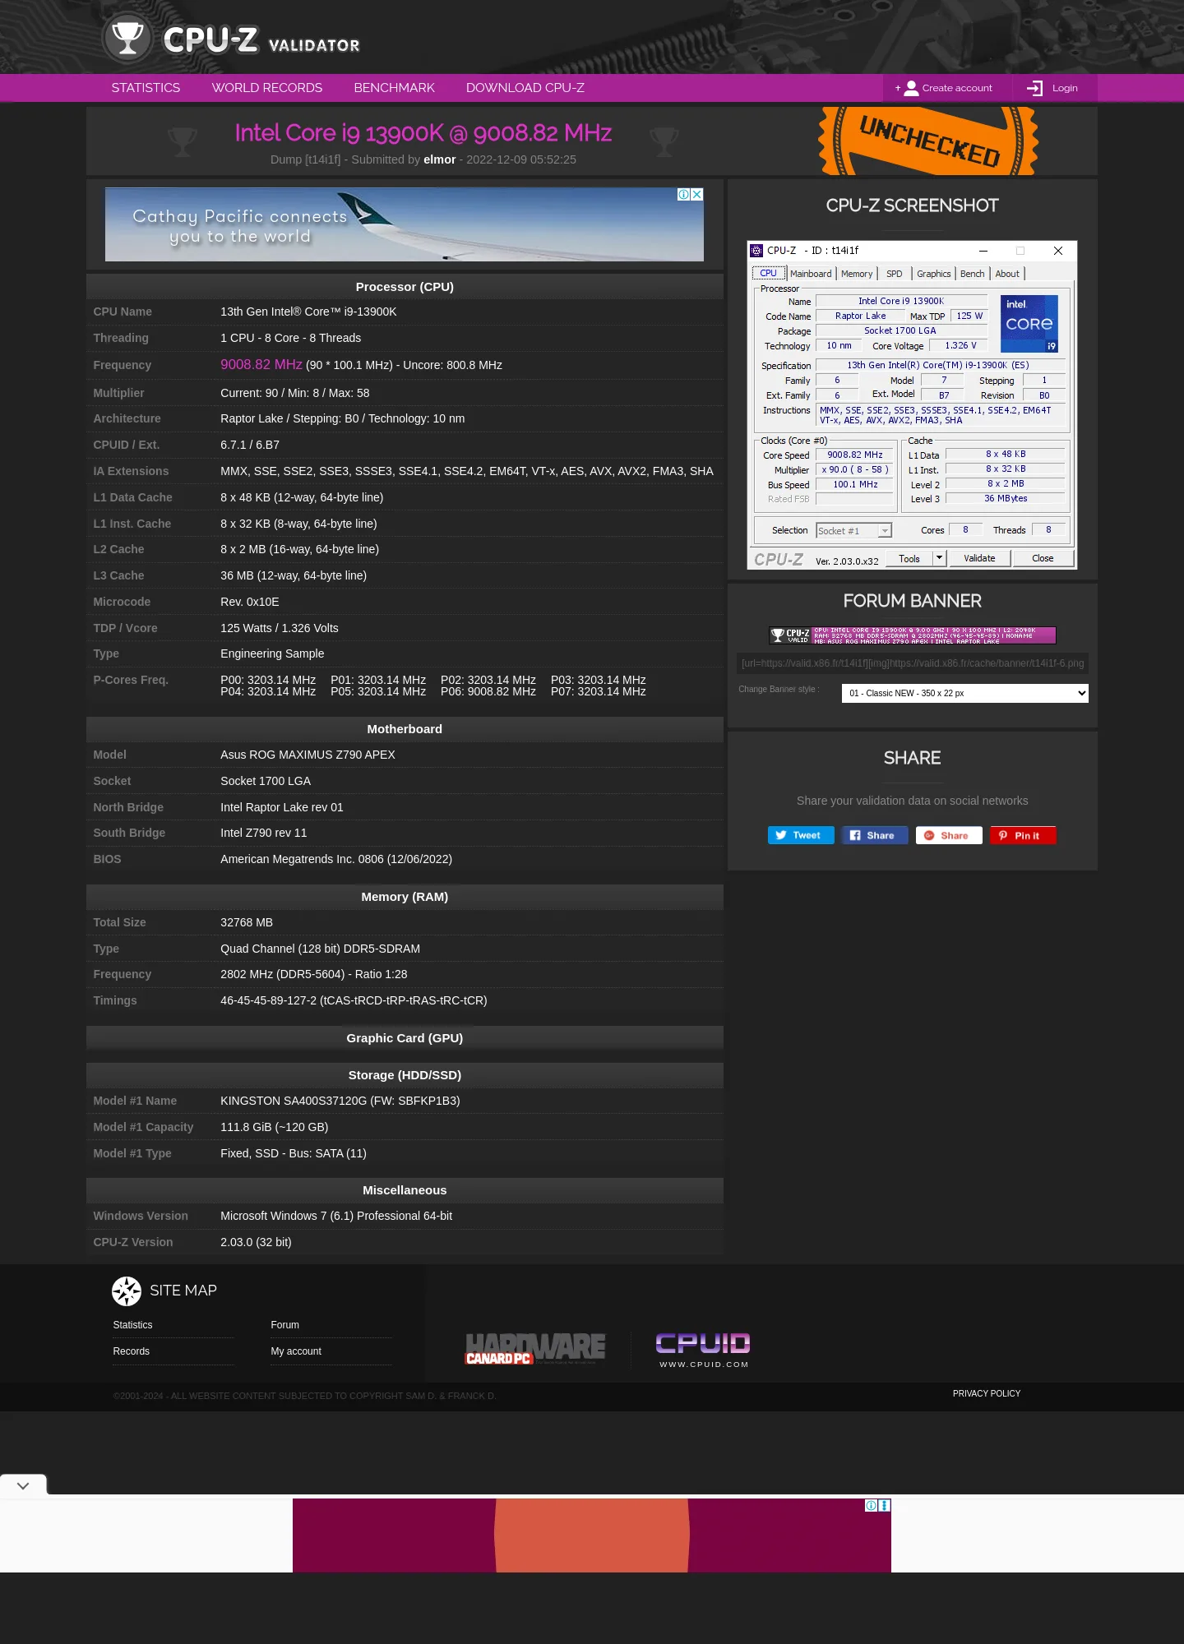
Task: Open My account link in site map
Action: [296, 1351]
